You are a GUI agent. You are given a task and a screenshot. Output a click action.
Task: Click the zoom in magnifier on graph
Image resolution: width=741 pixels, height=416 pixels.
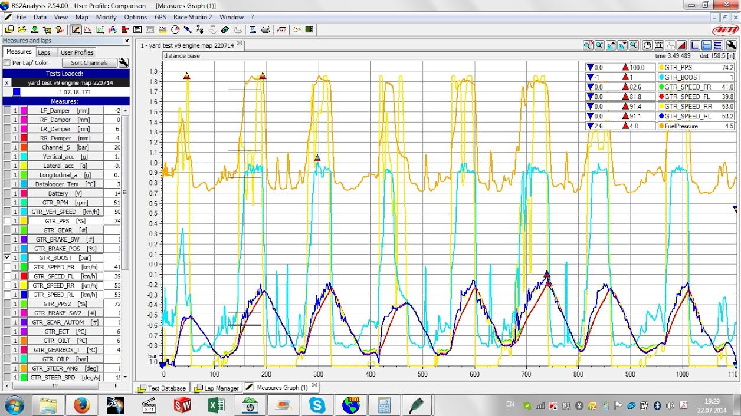[x=599, y=45]
